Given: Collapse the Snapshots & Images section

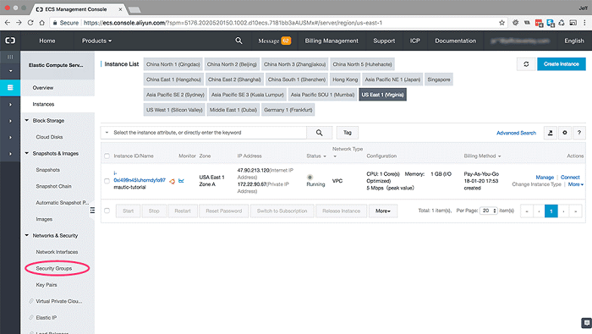Looking at the screenshot, I should [x=27, y=153].
